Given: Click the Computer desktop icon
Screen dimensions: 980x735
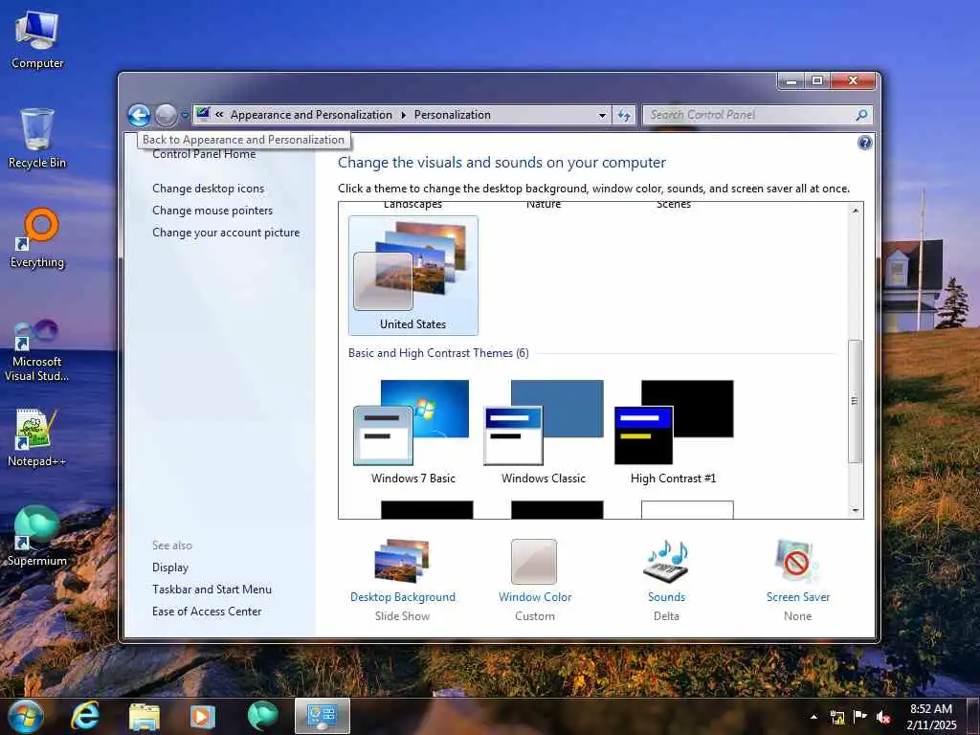Looking at the screenshot, I should [37, 40].
